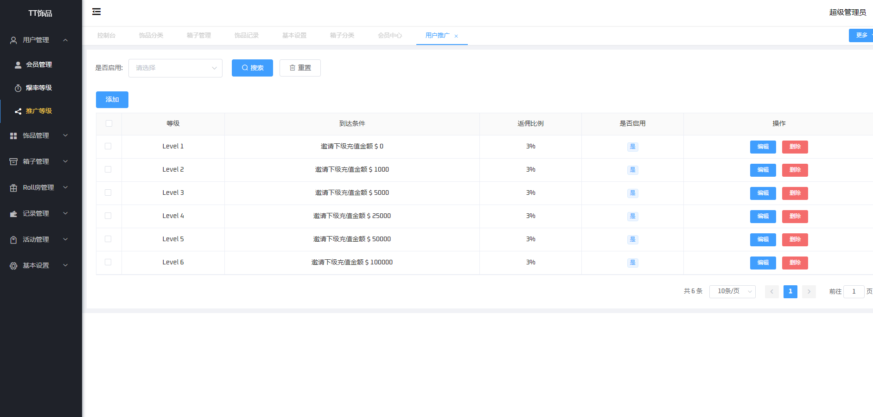Click the go-to page number input
Viewport: 873px width, 417px height.
pos(854,291)
